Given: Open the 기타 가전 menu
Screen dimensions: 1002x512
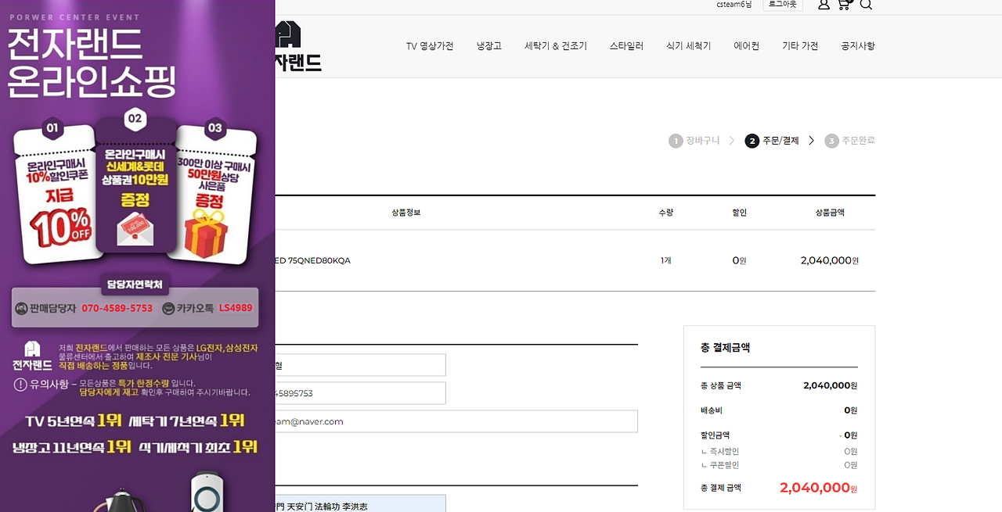Looking at the screenshot, I should coord(800,46).
